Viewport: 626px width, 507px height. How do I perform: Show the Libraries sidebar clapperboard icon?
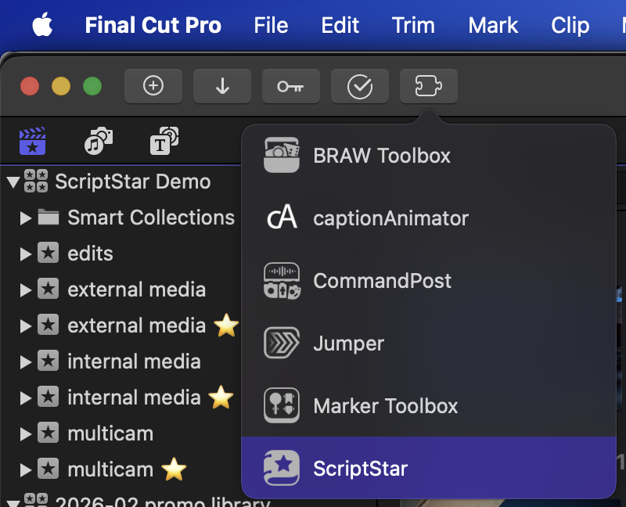(32, 142)
